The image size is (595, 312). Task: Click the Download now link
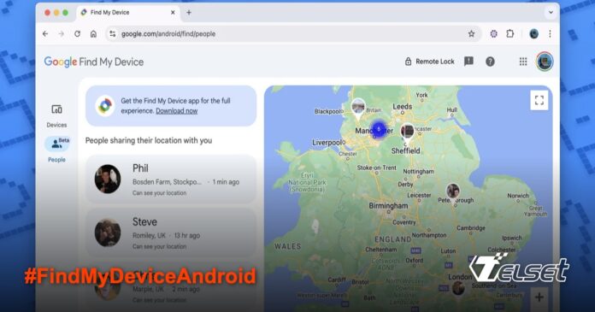176,111
